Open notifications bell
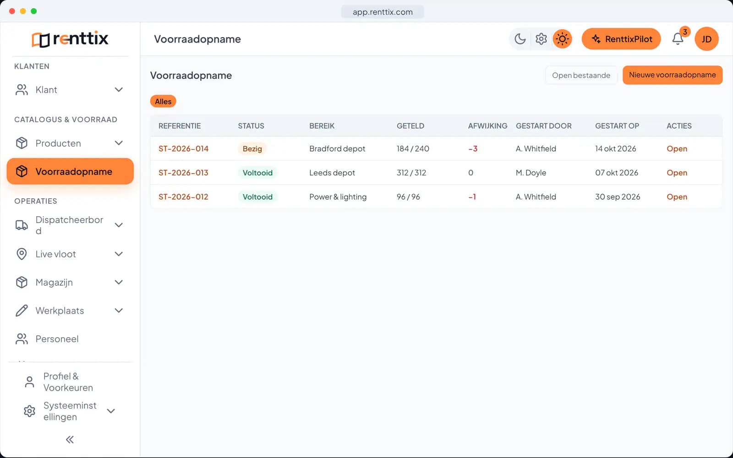Viewport: 733px width, 458px height. [678, 39]
